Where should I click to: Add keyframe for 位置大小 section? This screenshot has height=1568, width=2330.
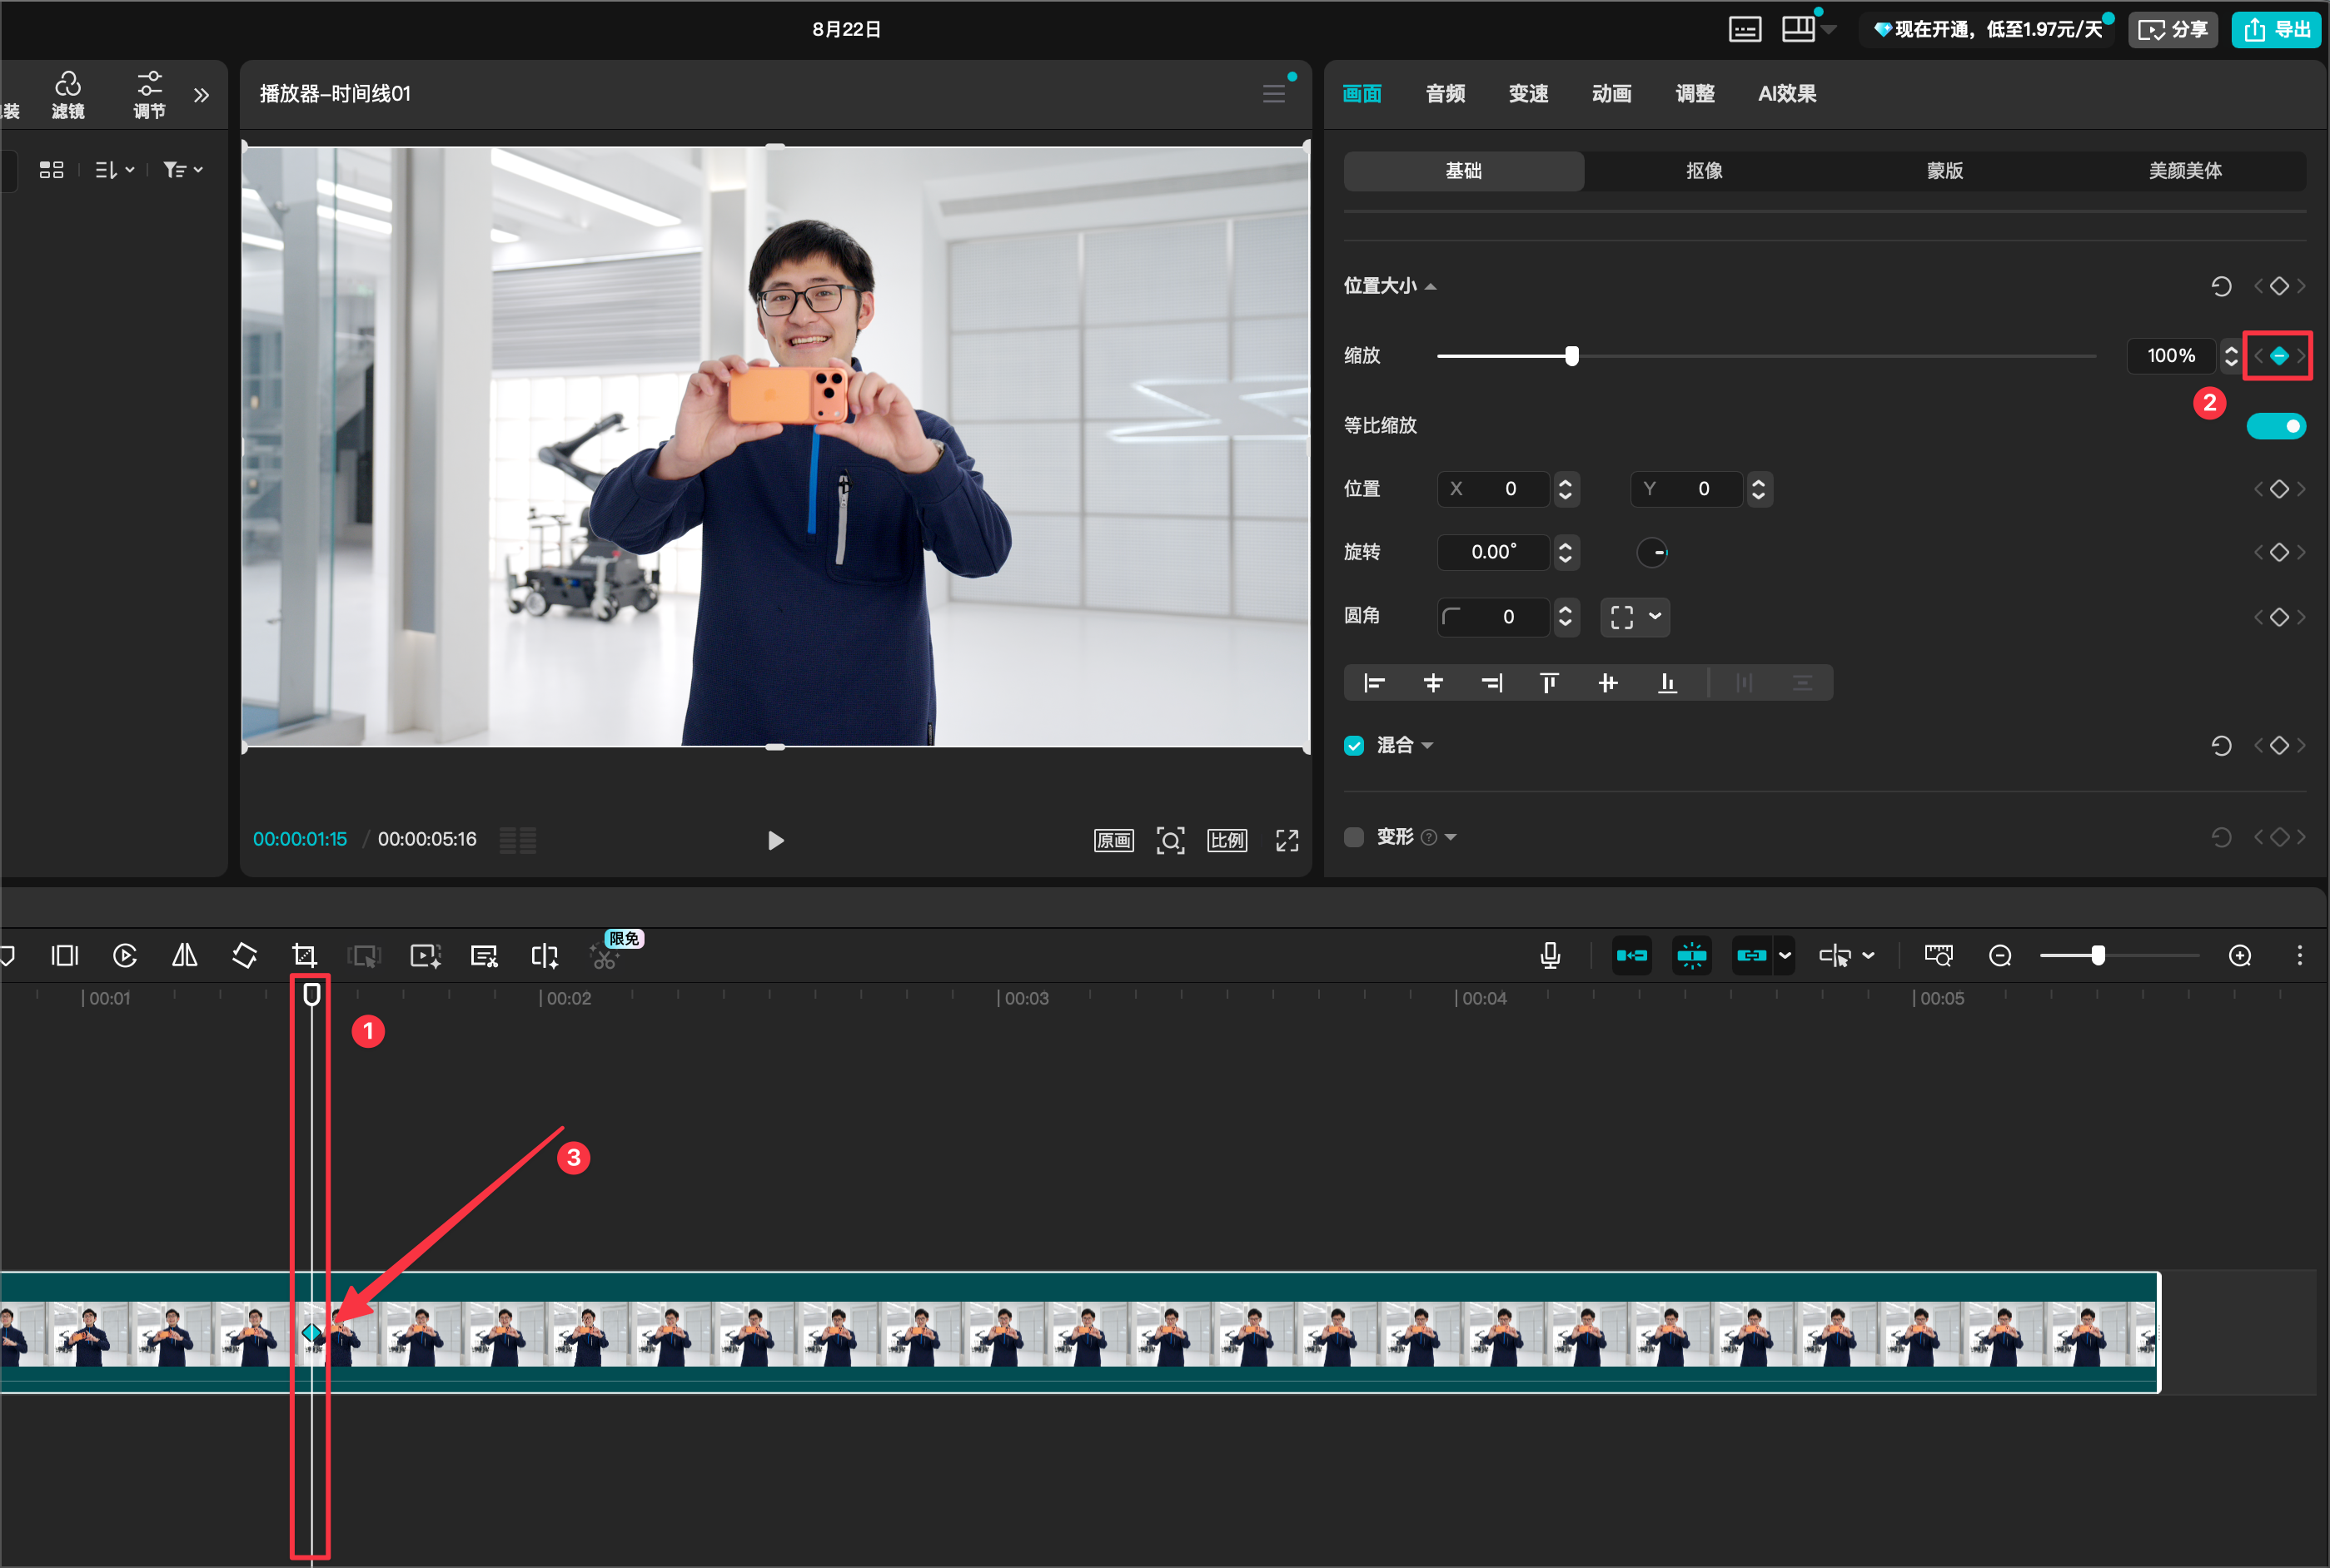point(2279,287)
